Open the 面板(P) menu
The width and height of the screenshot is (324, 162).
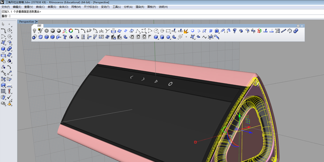[151, 7]
